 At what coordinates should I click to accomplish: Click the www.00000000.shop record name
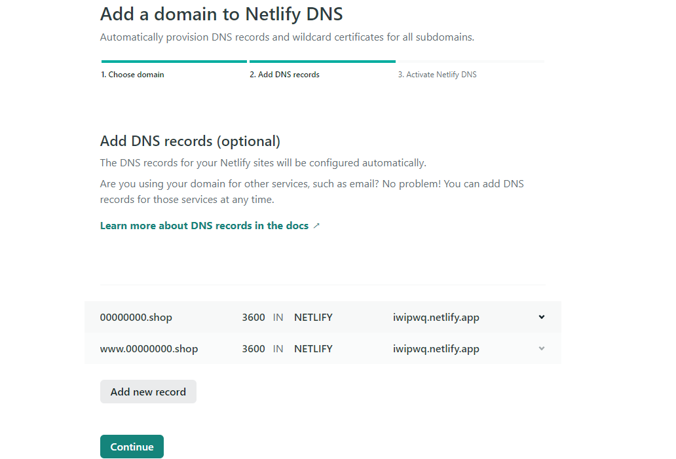point(149,348)
